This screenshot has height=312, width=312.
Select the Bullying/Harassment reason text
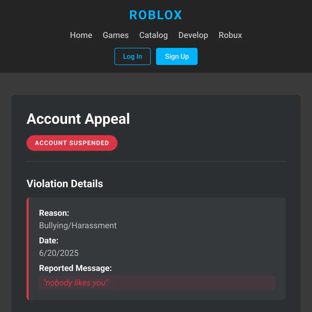[78, 225]
